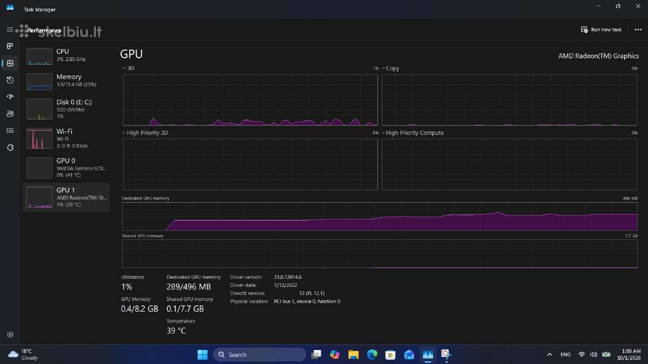
Task: Click the 289/496 MB dedicated memory value
Action: point(188,286)
